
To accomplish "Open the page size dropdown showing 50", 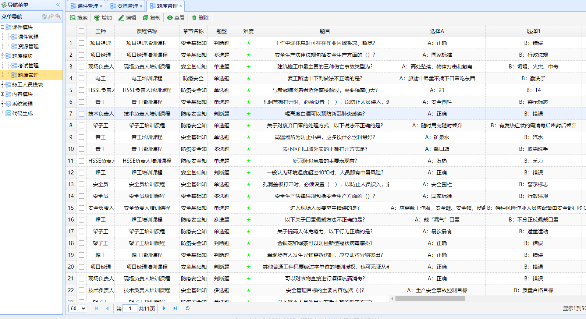I will tap(78, 308).
